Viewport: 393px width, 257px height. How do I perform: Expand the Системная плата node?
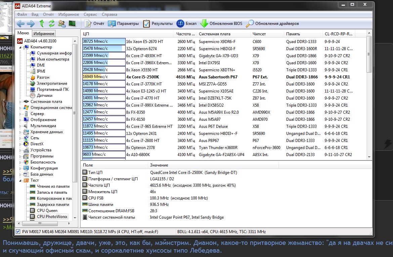[x=20, y=102]
